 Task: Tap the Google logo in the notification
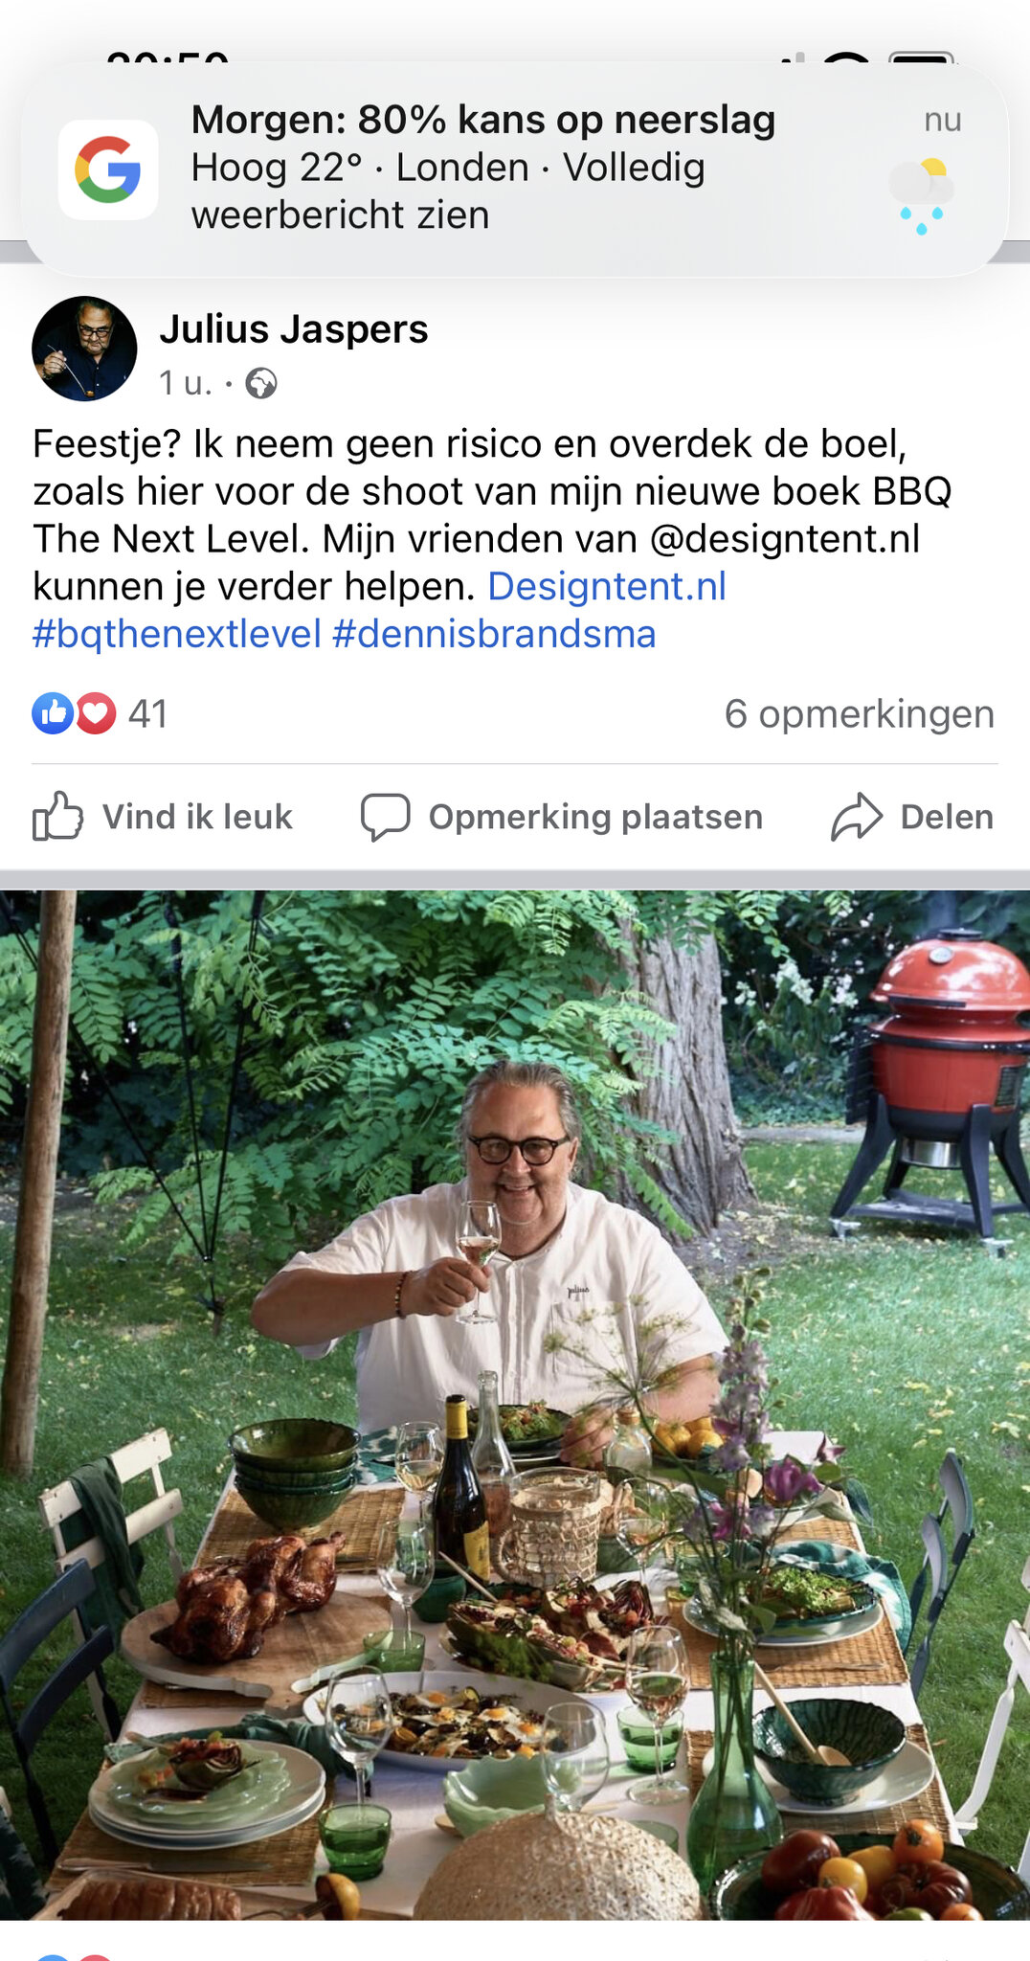coord(108,169)
